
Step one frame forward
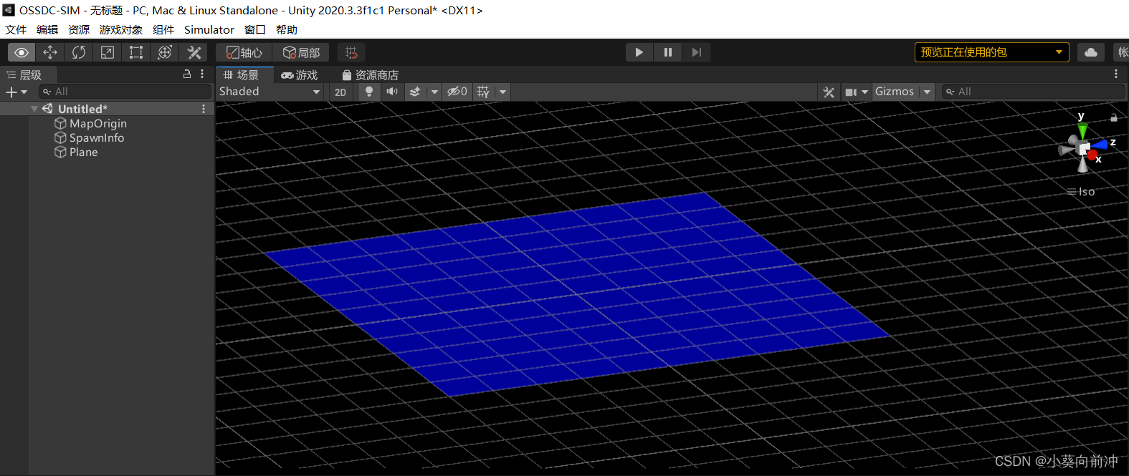point(697,52)
